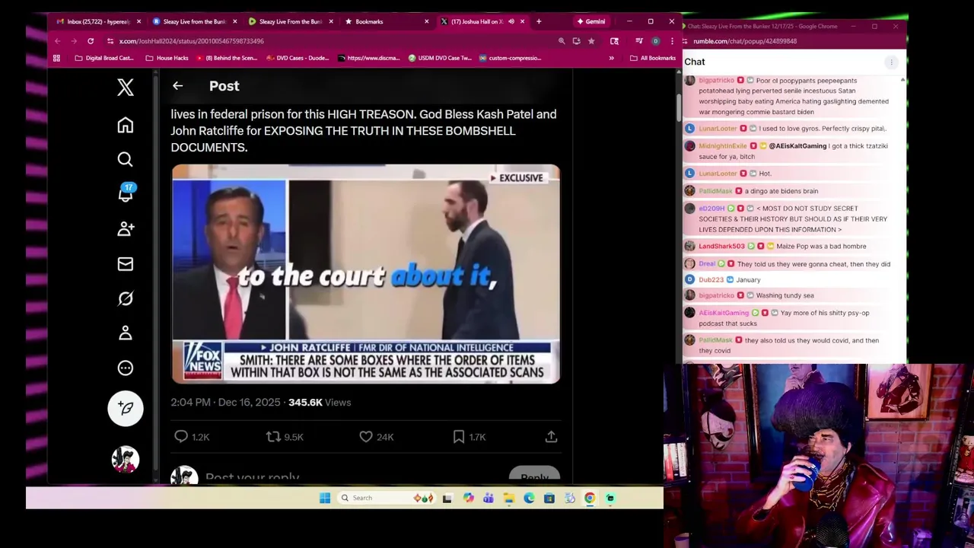
Task: Open File Explorer from taskbar
Action: (509, 498)
